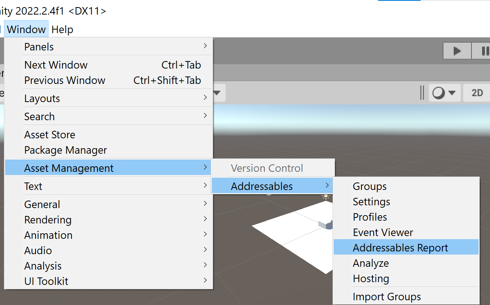Open the scene draw mode sphere dropdown
The width and height of the screenshot is (490, 305).
click(444, 93)
